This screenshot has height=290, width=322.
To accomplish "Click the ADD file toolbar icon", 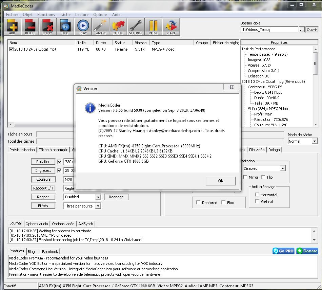I will coord(12,27).
